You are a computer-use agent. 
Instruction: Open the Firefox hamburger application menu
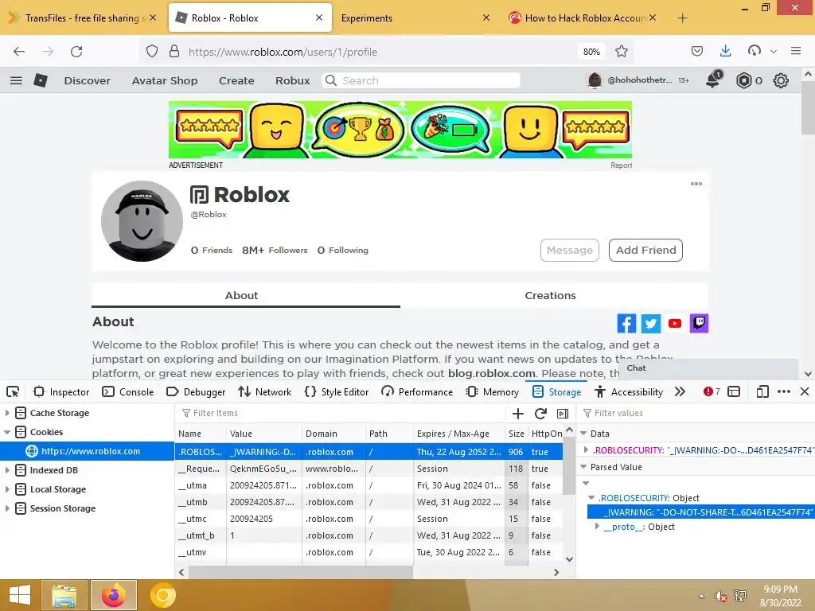[796, 51]
